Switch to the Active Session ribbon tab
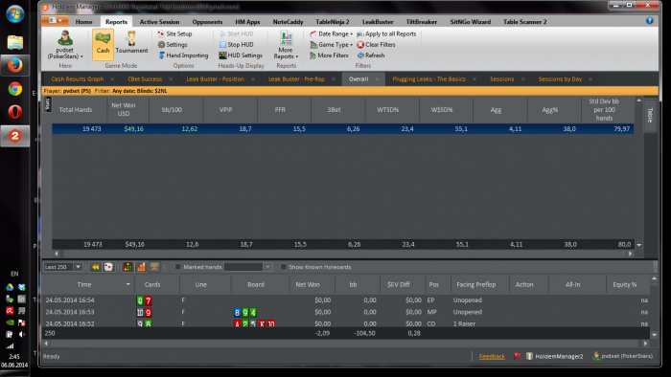671x377 pixels. click(160, 22)
